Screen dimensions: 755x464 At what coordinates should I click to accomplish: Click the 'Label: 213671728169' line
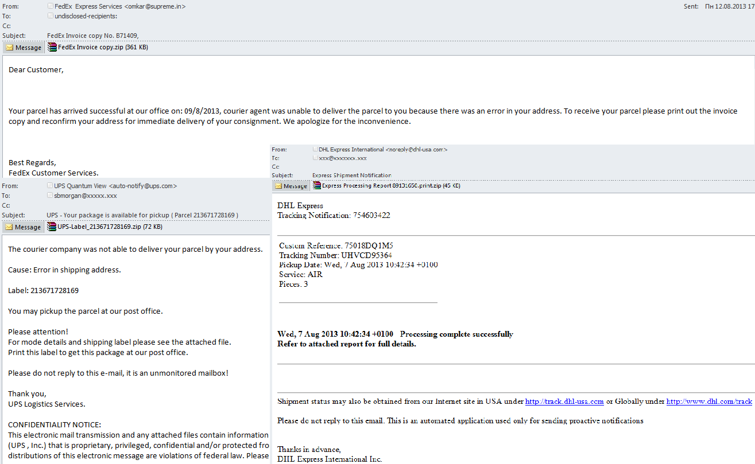tap(44, 291)
